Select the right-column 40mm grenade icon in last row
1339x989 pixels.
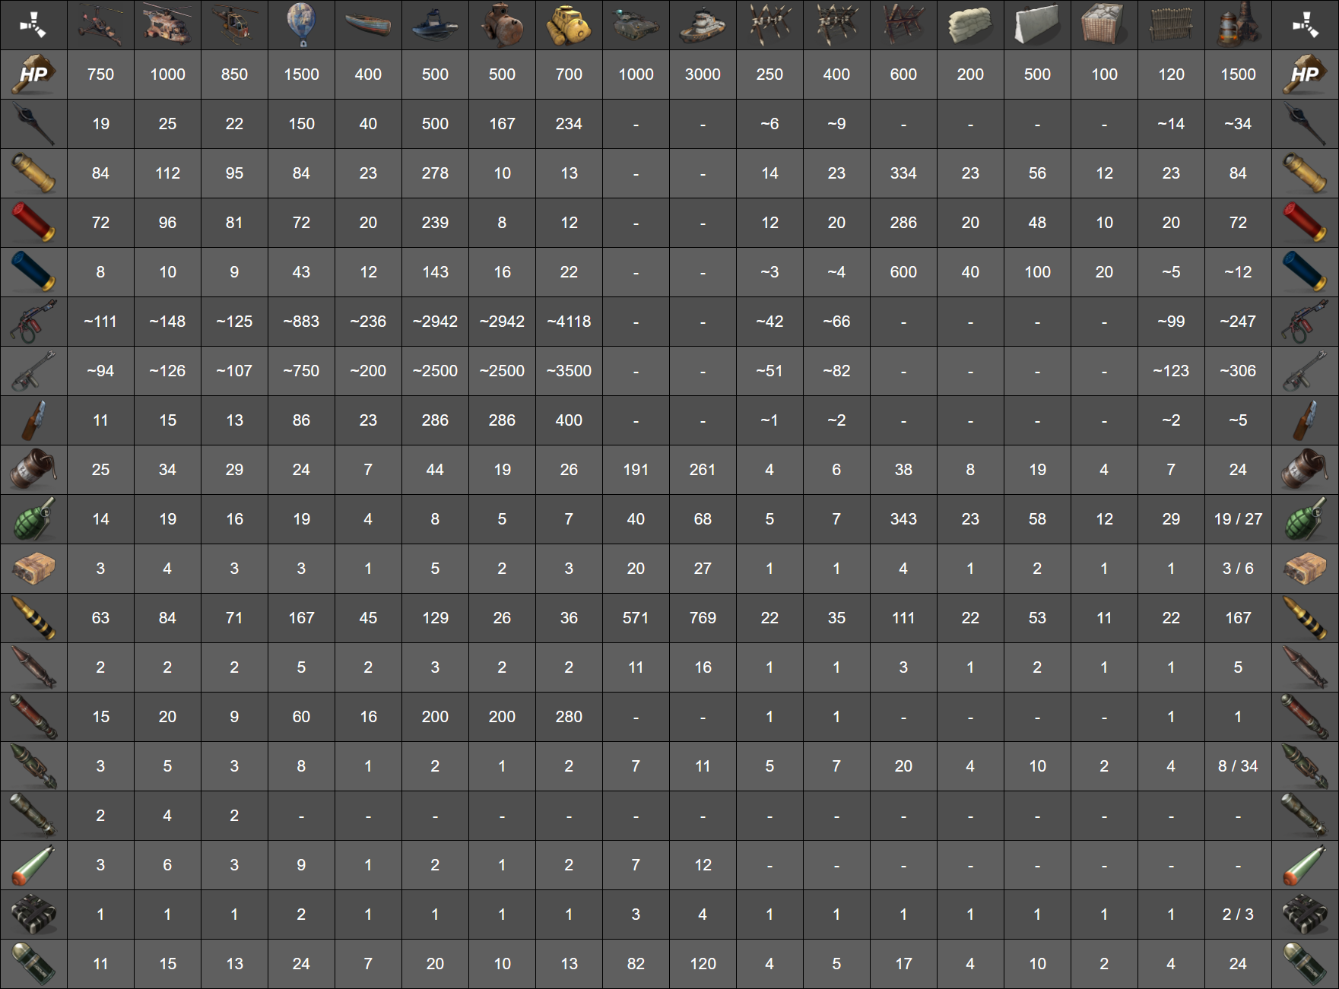pos(1305,964)
